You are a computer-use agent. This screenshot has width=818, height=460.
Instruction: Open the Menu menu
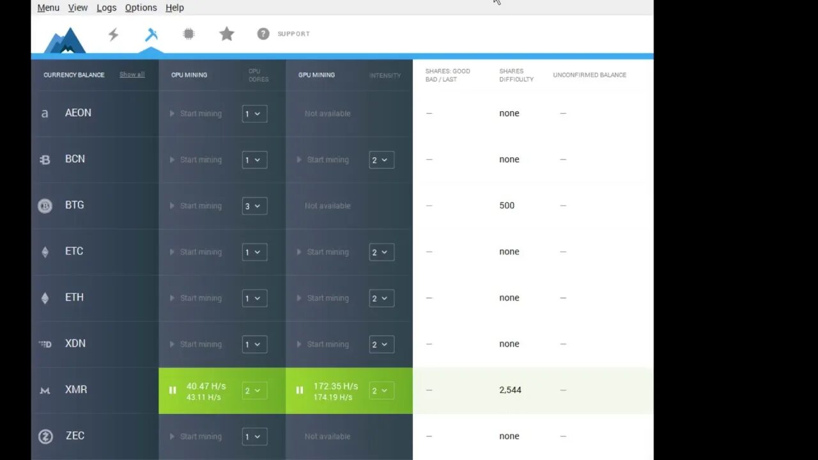click(49, 8)
